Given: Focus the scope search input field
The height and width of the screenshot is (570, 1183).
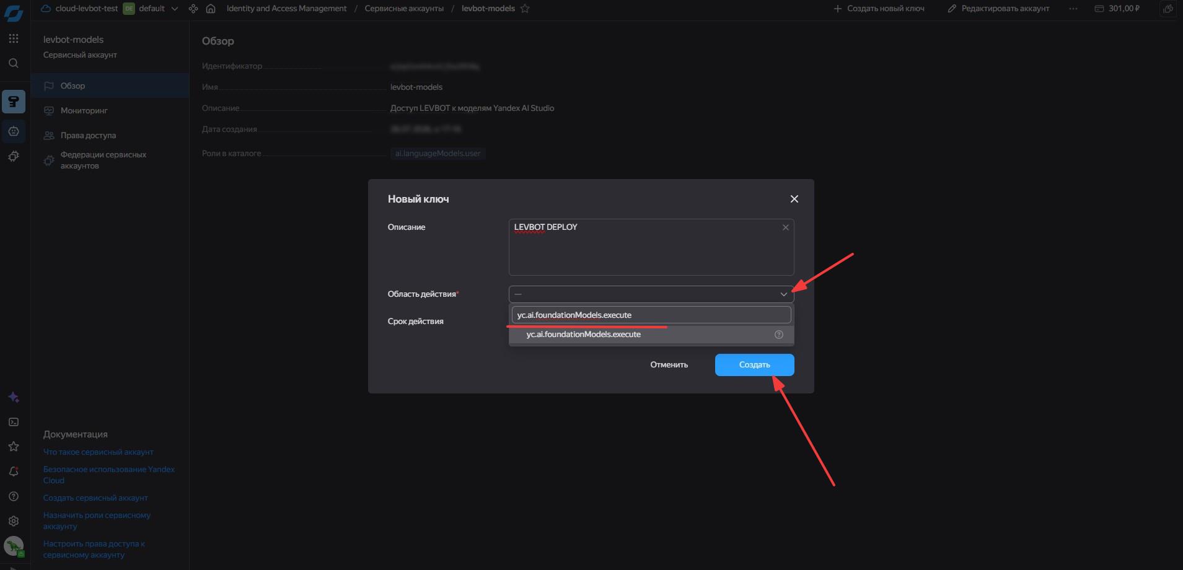Looking at the screenshot, I should pyautogui.click(x=651, y=315).
